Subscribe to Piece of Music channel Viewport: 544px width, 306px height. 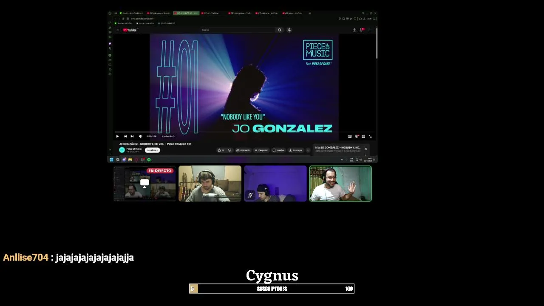pyautogui.click(x=152, y=150)
